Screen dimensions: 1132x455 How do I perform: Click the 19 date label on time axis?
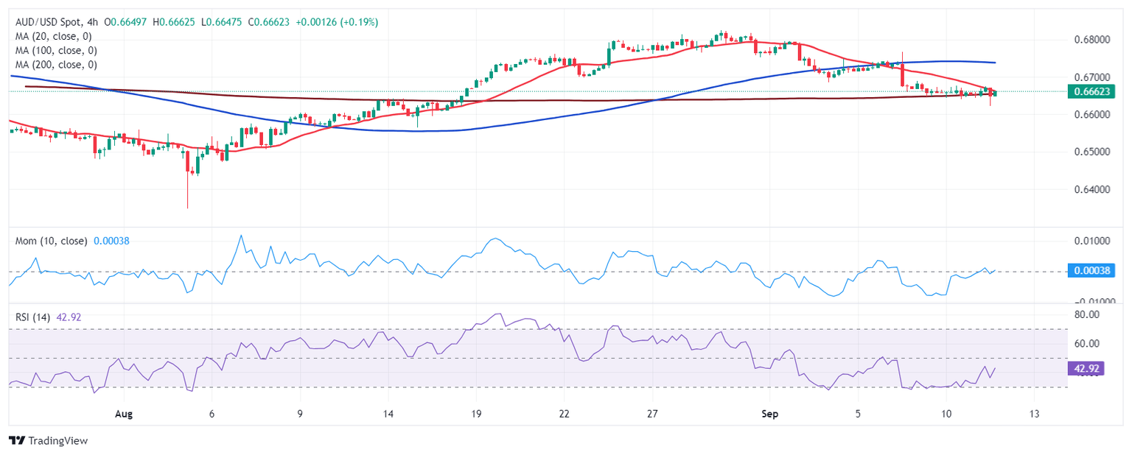[x=476, y=414]
